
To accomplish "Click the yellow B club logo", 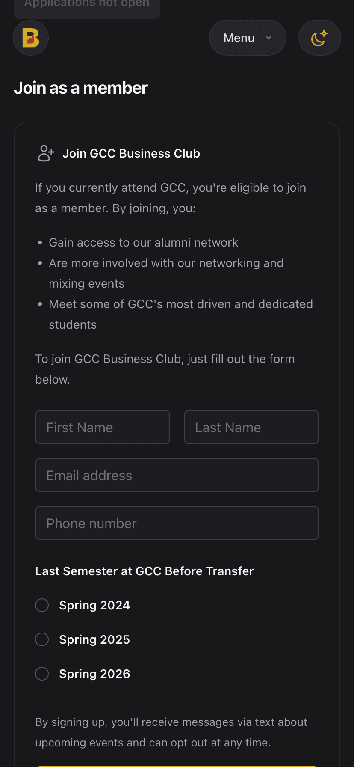I will [31, 38].
